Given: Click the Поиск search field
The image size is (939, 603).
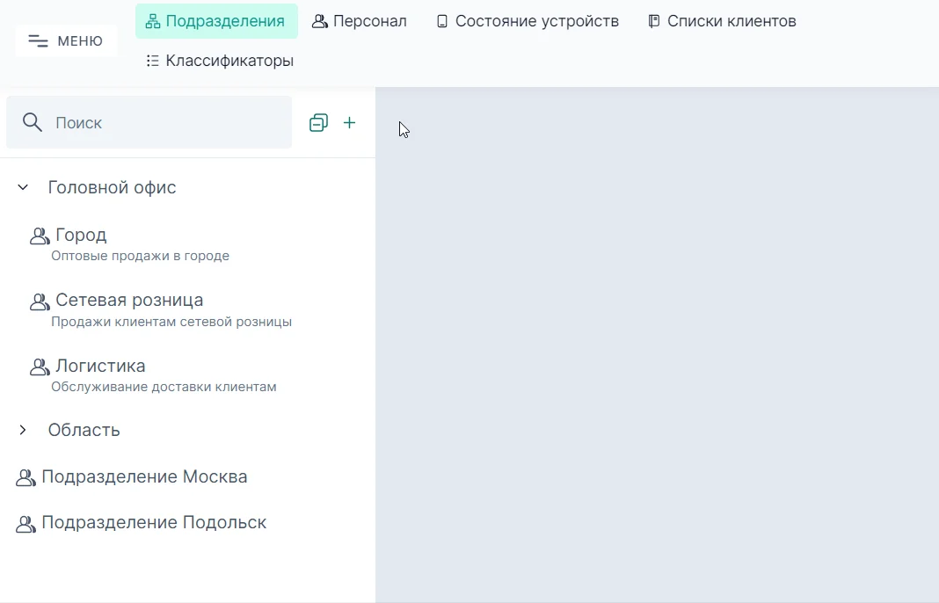Looking at the screenshot, I should tap(149, 123).
